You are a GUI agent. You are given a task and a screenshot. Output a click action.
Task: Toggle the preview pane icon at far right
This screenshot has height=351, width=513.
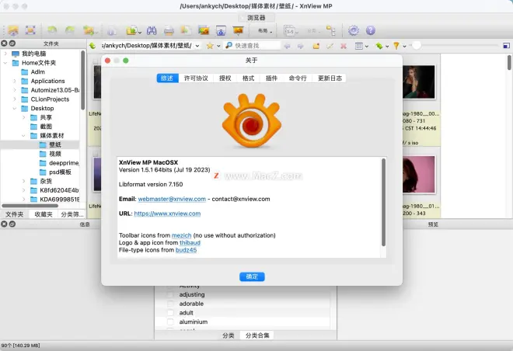click(506, 46)
